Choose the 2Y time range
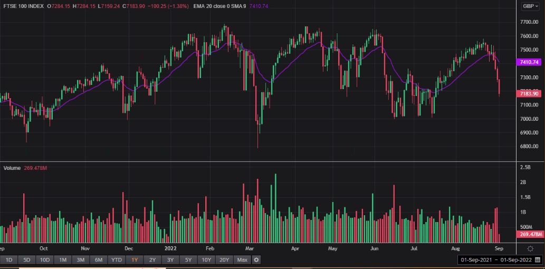 click(x=152, y=260)
